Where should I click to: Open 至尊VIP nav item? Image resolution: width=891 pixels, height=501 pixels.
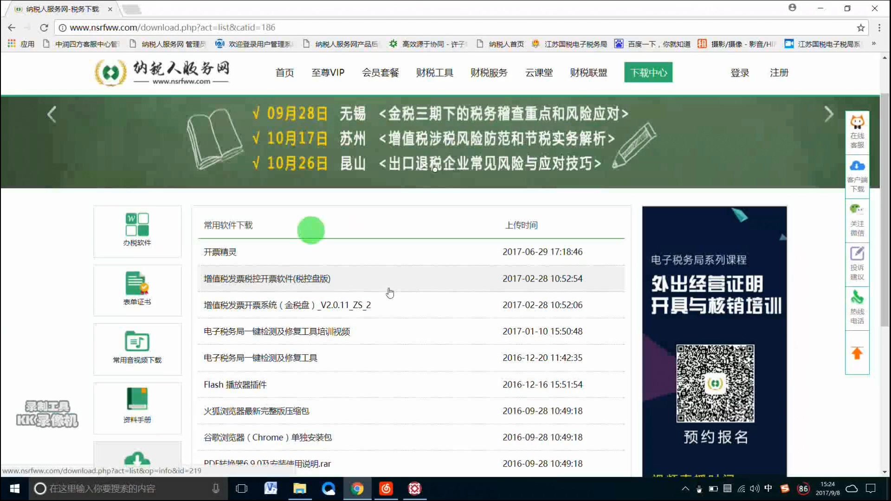coord(328,72)
